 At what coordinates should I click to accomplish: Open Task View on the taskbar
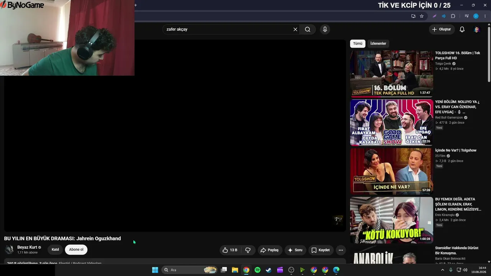[224, 270]
